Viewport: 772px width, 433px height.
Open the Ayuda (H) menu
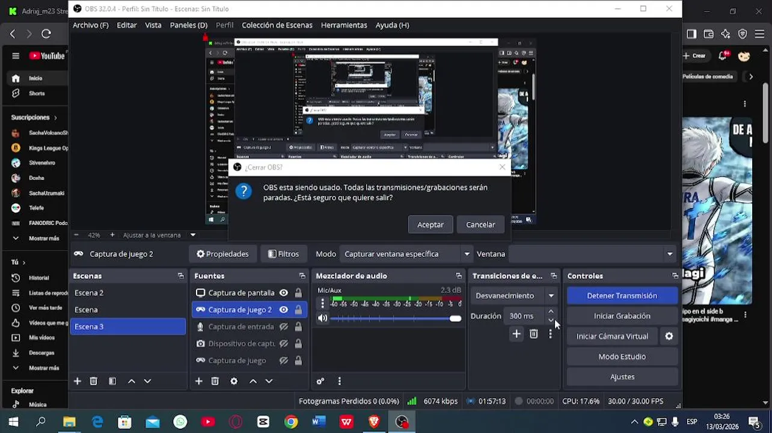coord(392,25)
